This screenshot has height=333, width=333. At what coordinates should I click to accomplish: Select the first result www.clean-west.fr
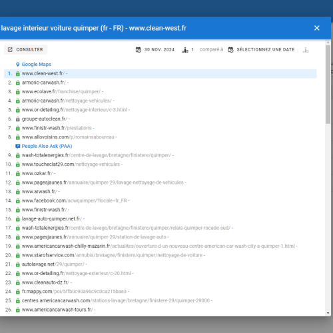(x=161, y=73)
